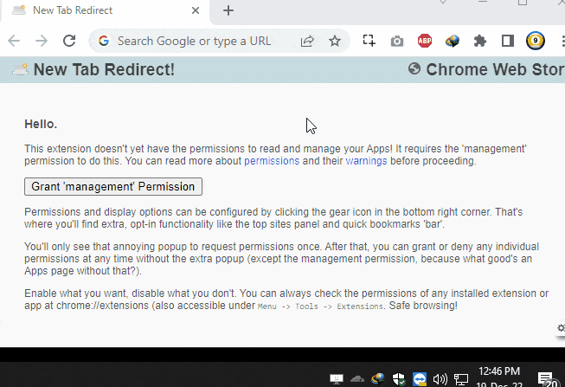Click the volume speaker tray icon
This screenshot has height=387, width=565.
440,379
